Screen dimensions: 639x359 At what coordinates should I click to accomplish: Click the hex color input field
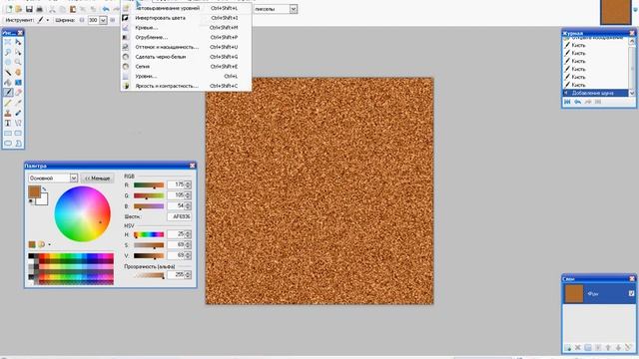pyautogui.click(x=180, y=216)
